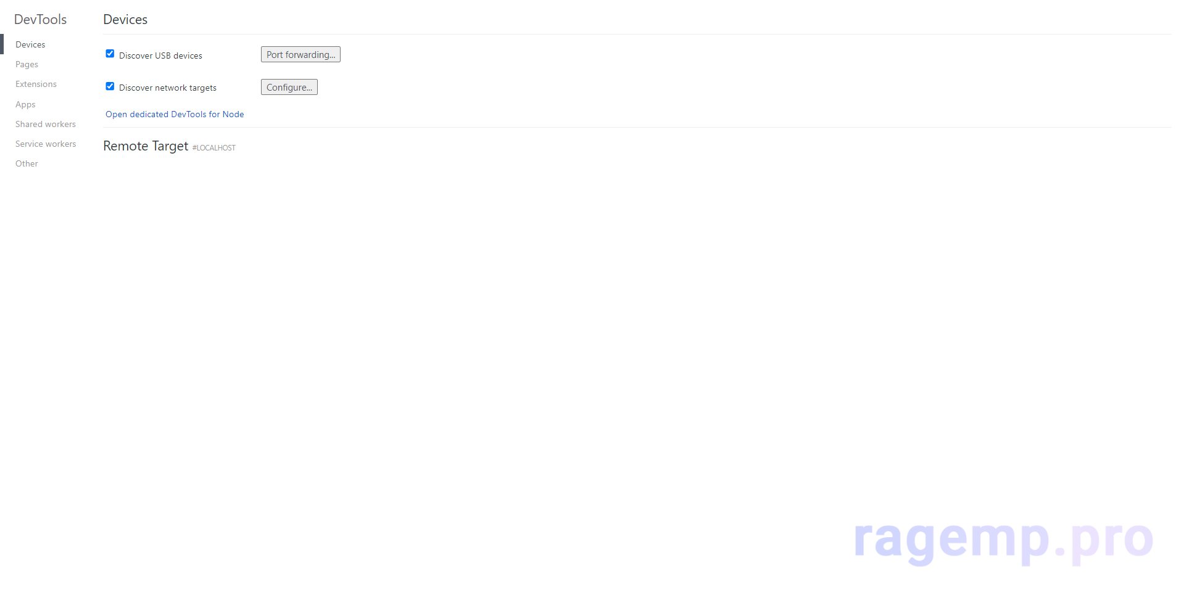
Task: Click the Discover network targets label
Action: click(168, 88)
